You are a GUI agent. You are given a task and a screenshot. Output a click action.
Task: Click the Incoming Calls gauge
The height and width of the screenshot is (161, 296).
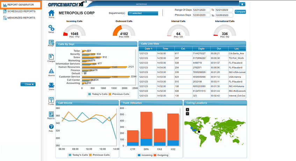coord(74,31)
